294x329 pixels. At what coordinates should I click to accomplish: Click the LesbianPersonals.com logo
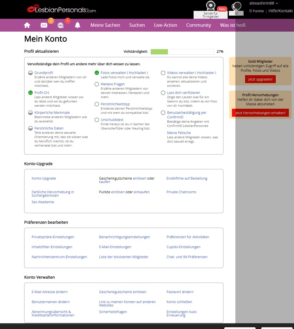(x=61, y=9)
